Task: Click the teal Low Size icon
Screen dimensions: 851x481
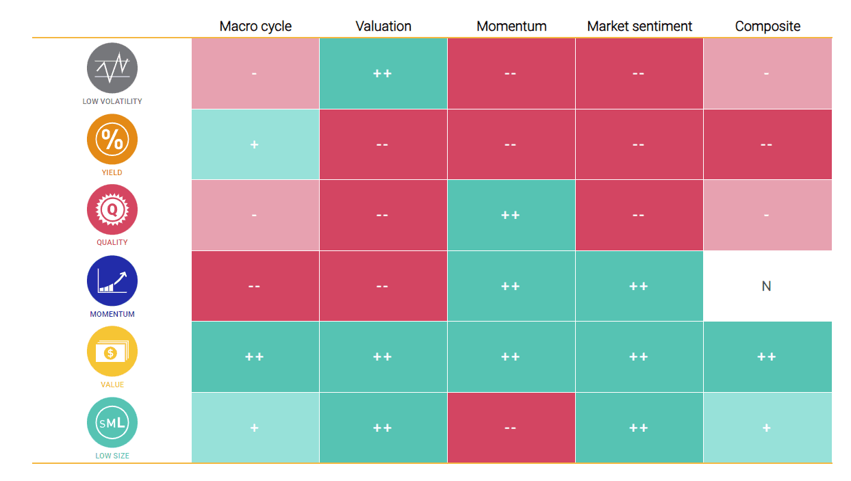Action: point(112,423)
